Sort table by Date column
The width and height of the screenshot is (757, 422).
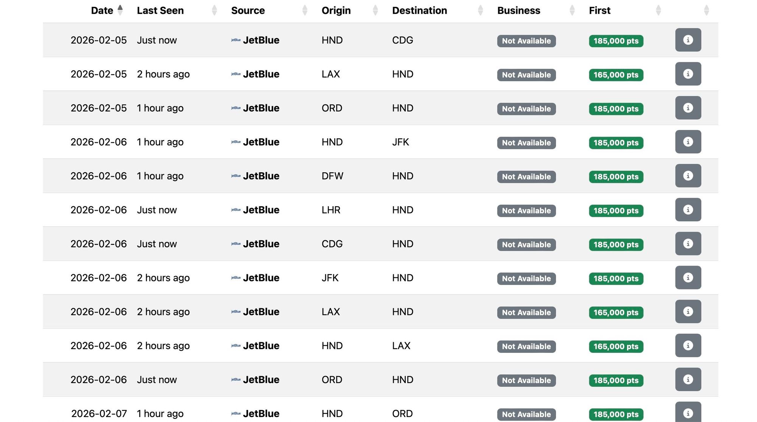coord(102,11)
